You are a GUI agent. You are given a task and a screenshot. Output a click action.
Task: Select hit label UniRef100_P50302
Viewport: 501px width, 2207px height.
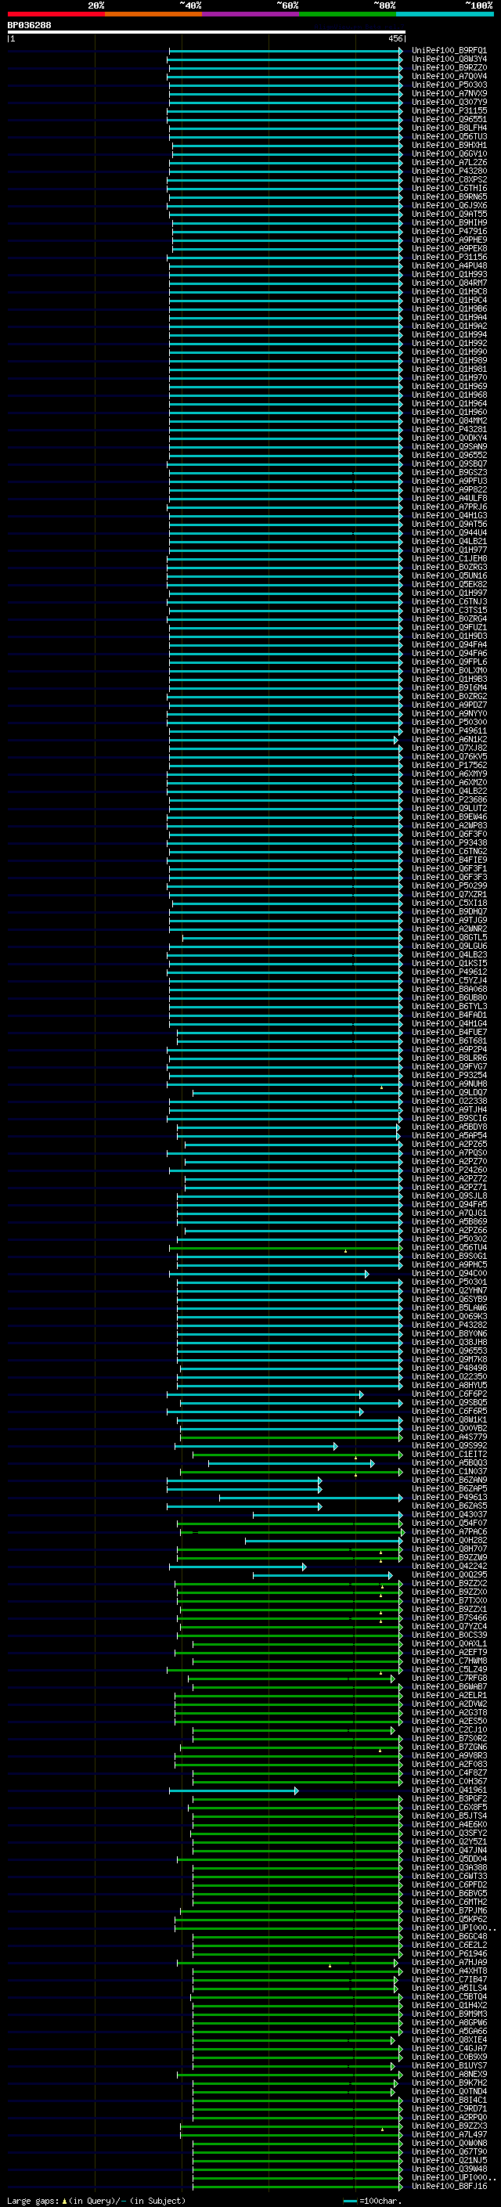click(x=449, y=1239)
